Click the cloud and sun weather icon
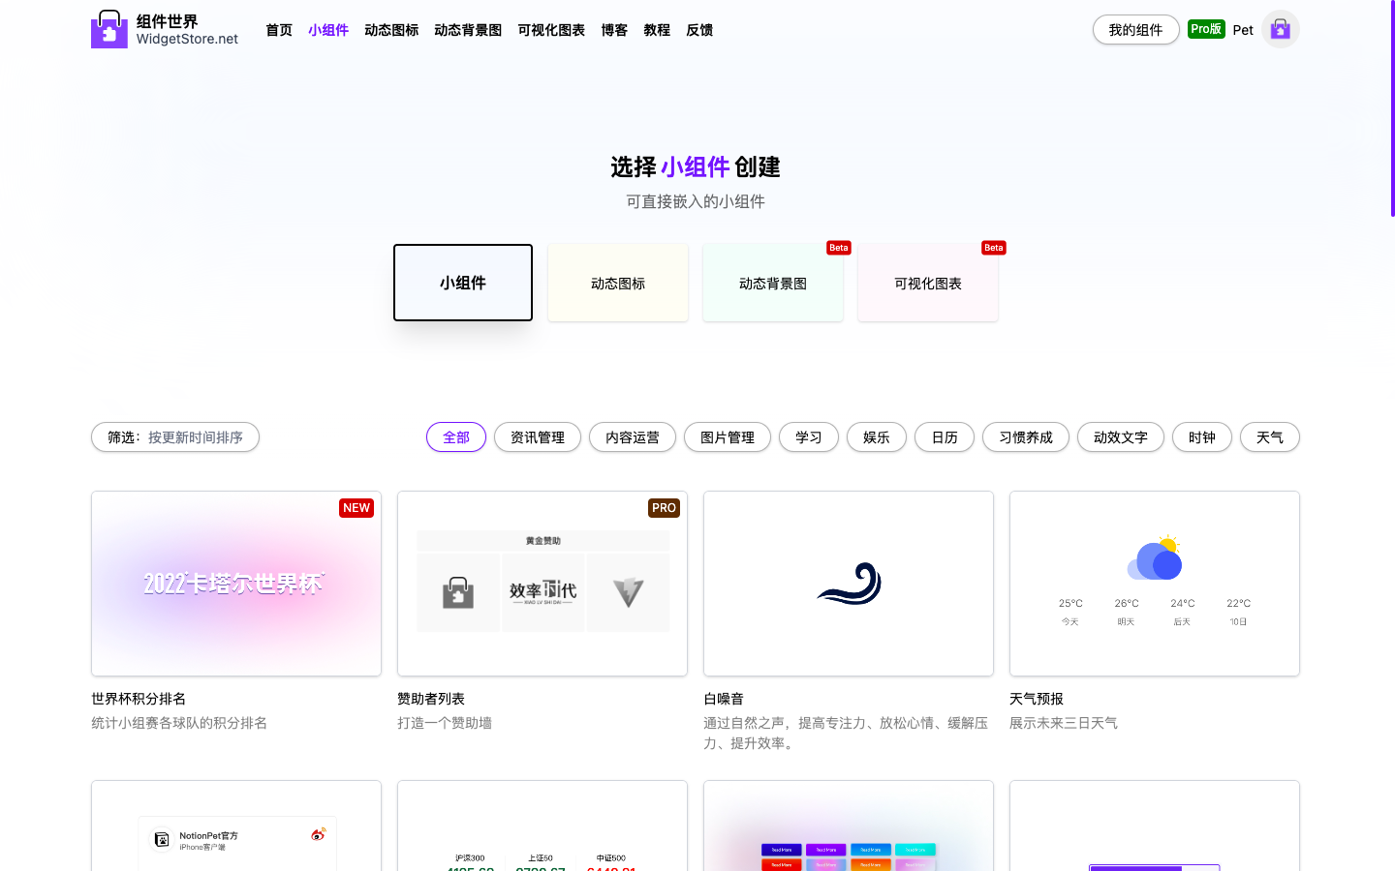Viewport: 1395px width, 871px height. pyautogui.click(x=1155, y=557)
